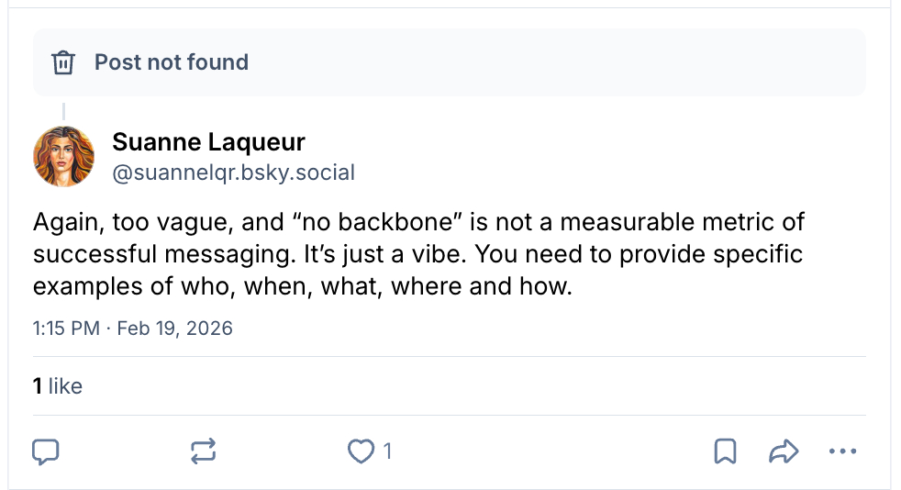This screenshot has width=901, height=490.
Task: Click the trash icon beside Post not found
Action: [x=63, y=62]
